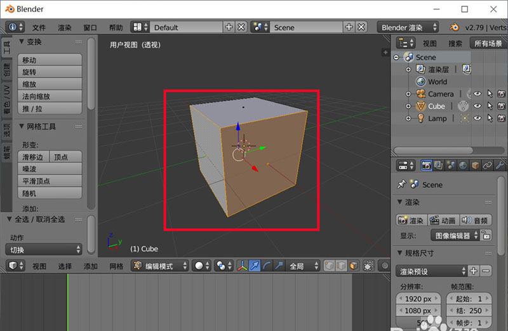
Task: Click the 动画 render button
Action: (x=444, y=220)
